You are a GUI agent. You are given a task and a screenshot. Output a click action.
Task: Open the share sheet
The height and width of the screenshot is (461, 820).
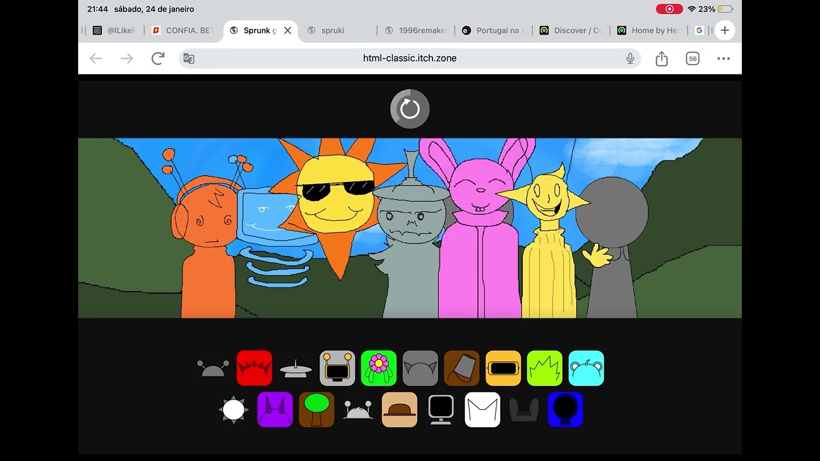pos(662,58)
